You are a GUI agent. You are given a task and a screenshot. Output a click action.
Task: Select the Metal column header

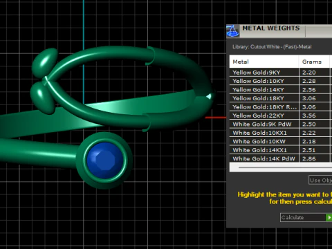tap(264, 62)
